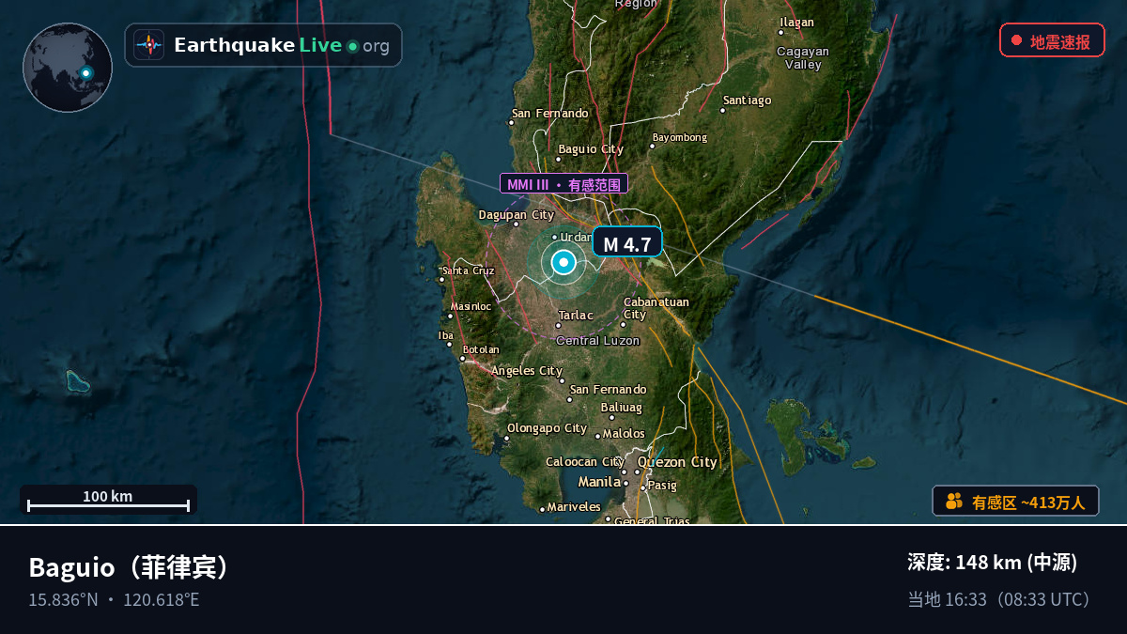Click the epicenter marker on the map
The height and width of the screenshot is (634, 1127).
click(563, 263)
